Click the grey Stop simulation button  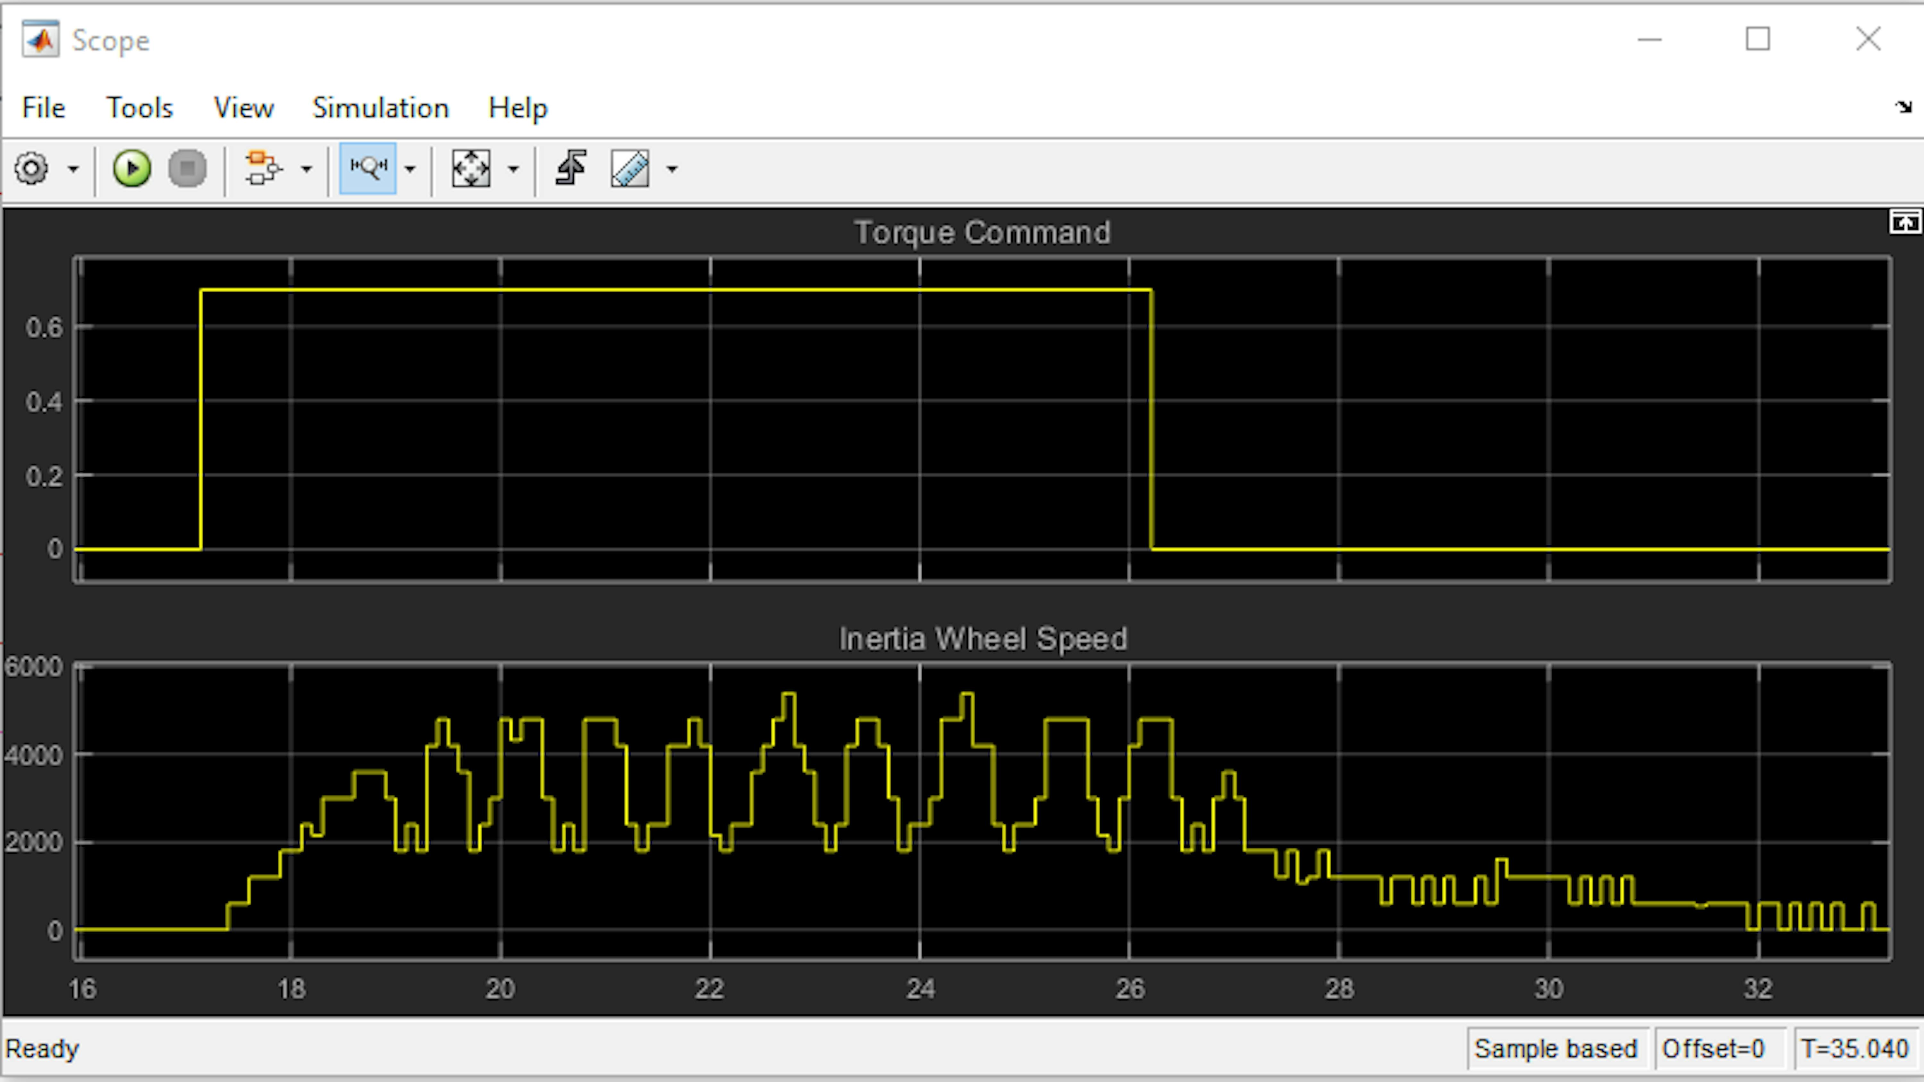188,169
